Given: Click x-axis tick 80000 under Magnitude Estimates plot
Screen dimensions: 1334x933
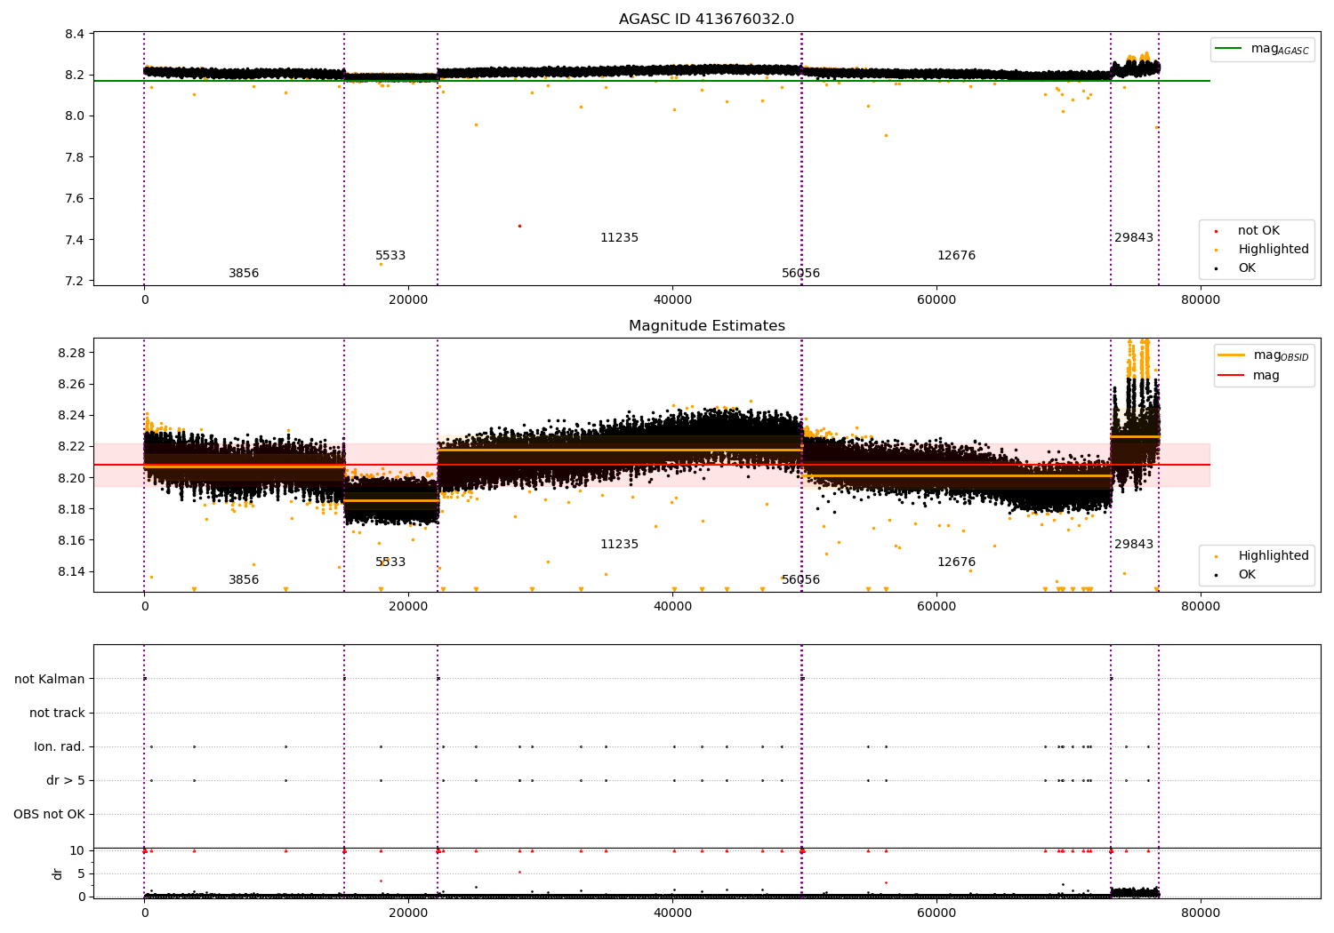Looking at the screenshot, I should point(1200,607).
